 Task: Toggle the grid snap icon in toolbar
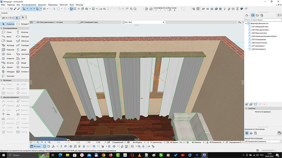(44, 9)
